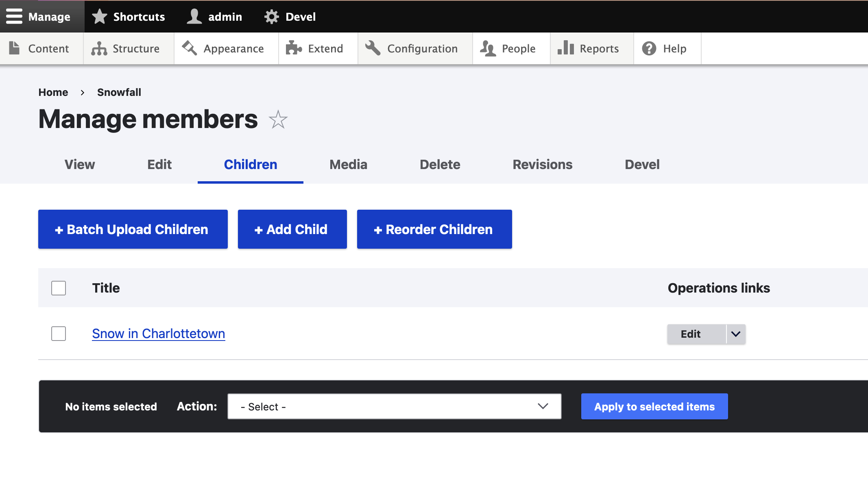868x486 pixels.
Task: Open Help via the question mark icon
Action: coord(648,48)
